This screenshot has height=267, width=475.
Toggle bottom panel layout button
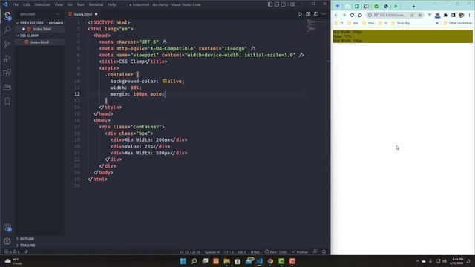[x=277, y=4]
